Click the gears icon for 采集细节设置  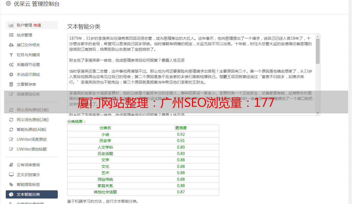pyautogui.click(x=11, y=65)
